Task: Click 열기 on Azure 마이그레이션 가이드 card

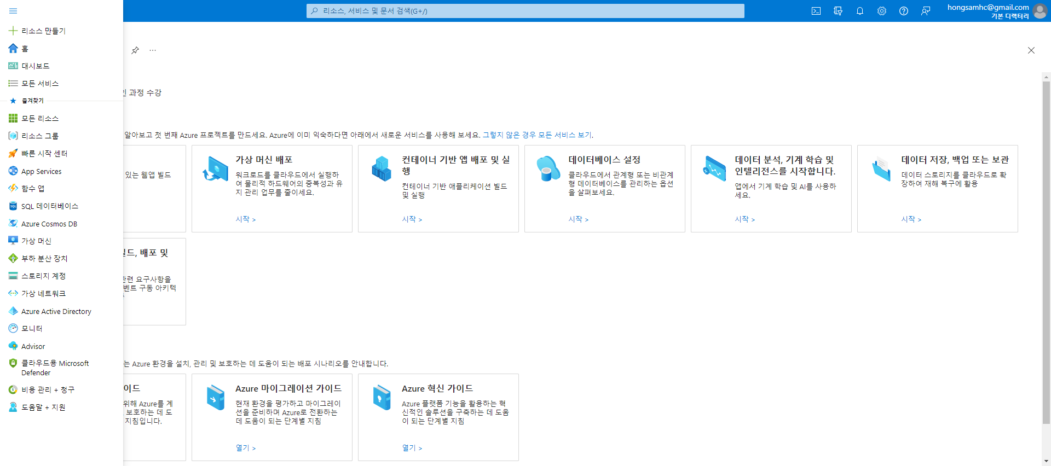Action: [246, 448]
